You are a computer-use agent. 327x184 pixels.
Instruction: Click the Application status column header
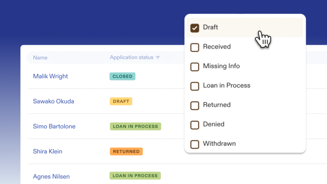coord(131,57)
